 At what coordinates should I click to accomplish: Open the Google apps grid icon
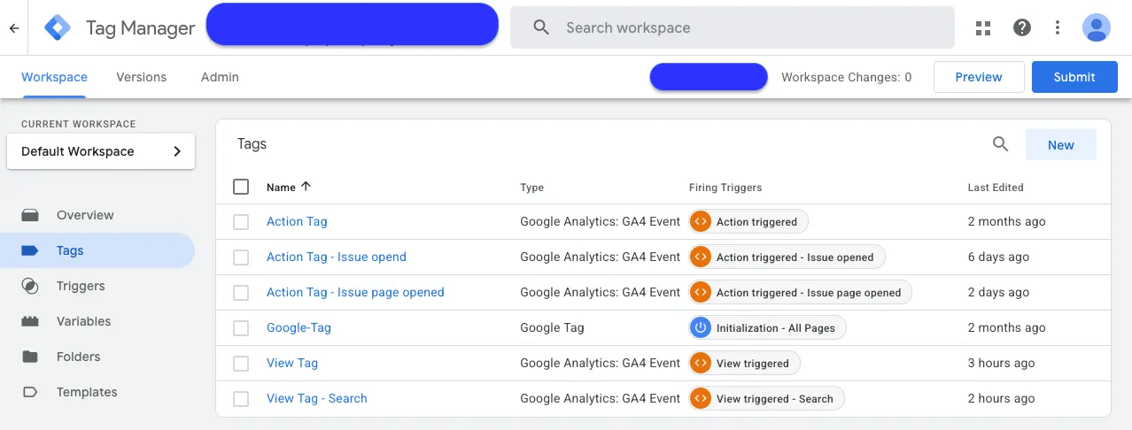983,27
